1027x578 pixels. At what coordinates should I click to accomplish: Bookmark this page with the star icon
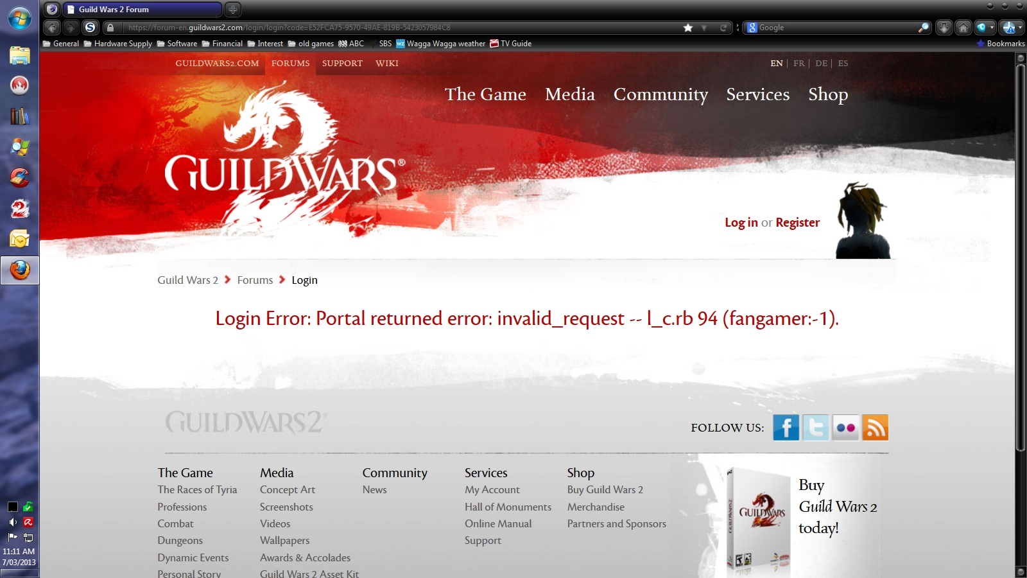pos(688,28)
